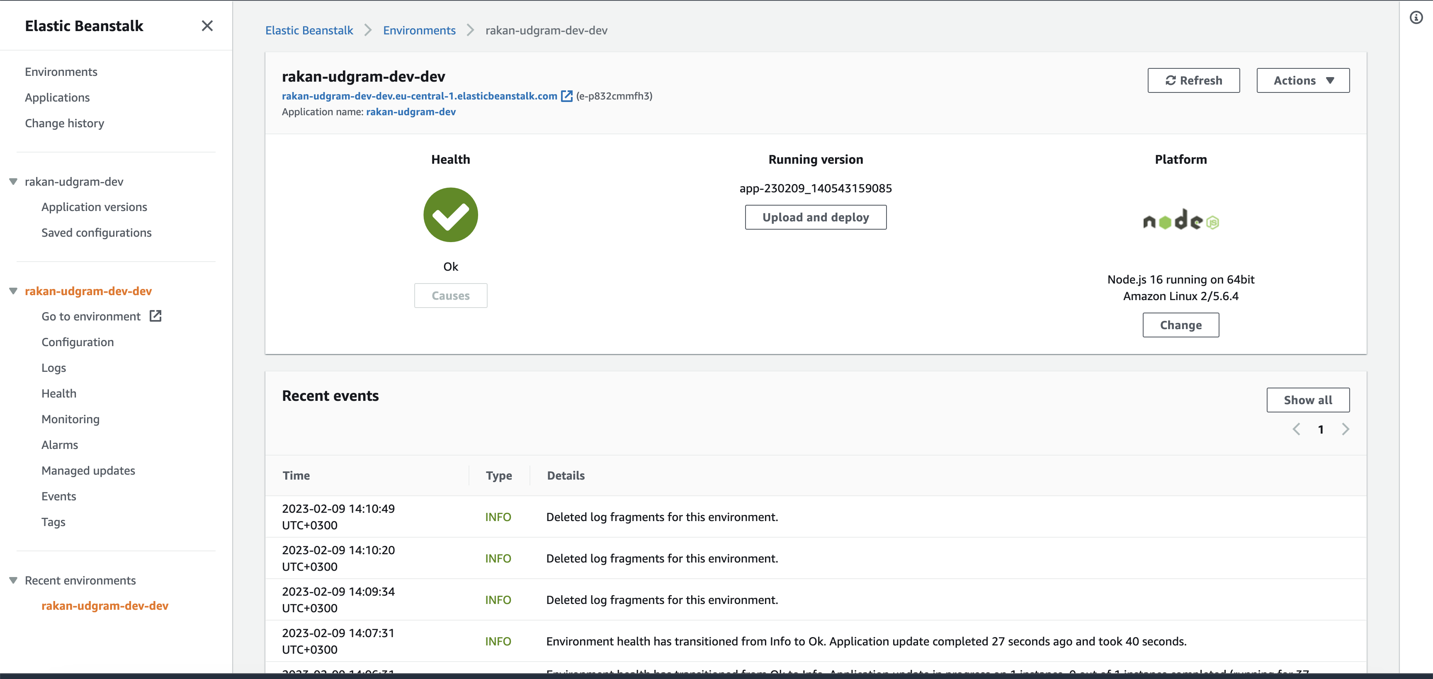The height and width of the screenshot is (679, 1433).
Task: Click the Node.js platform logo
Action: pos(1180,220)
